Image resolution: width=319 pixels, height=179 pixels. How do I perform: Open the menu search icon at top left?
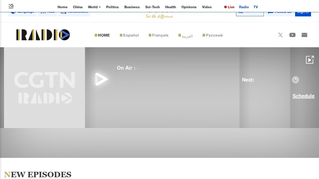[11, 6]
